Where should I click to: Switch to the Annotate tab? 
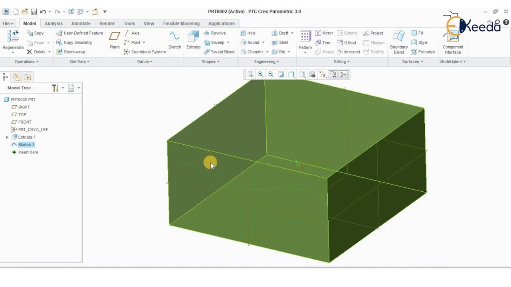(81, 24)
